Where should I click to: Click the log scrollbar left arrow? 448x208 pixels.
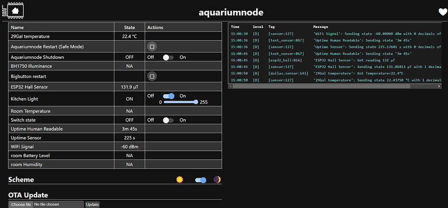(x=230, y=87)
